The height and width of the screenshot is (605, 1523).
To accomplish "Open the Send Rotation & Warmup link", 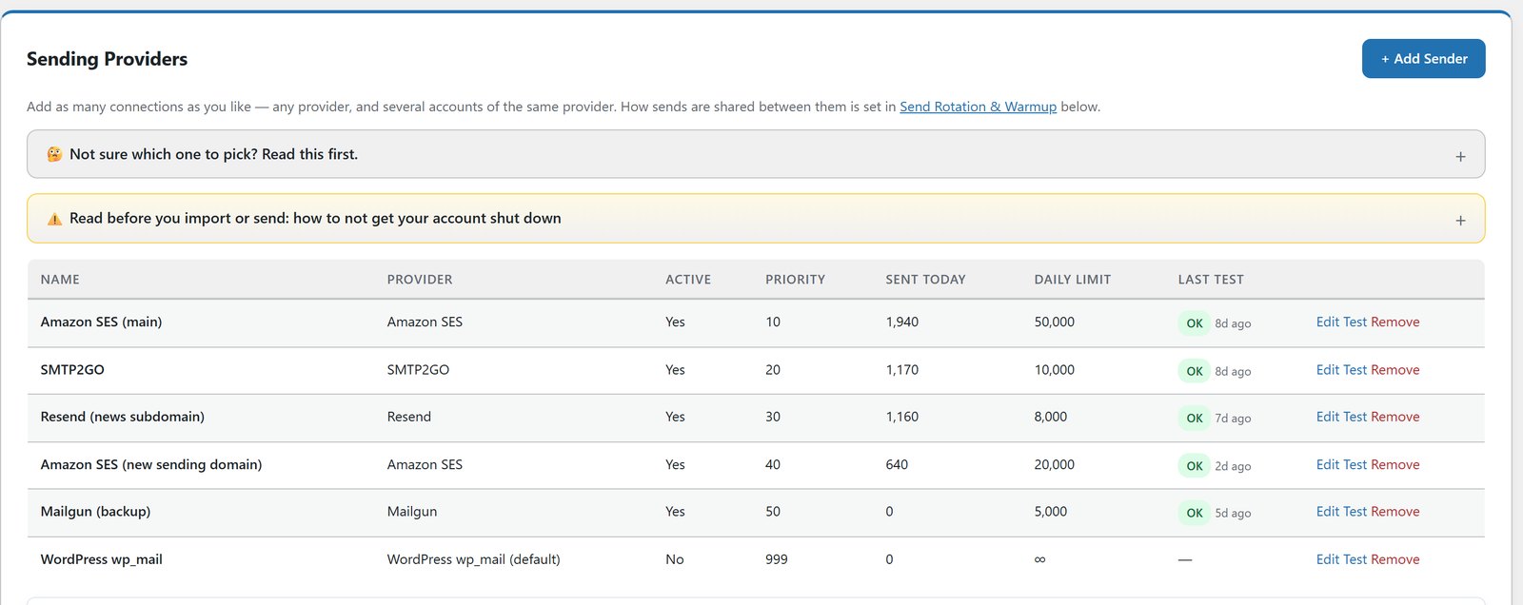I will tap(978, 107).
